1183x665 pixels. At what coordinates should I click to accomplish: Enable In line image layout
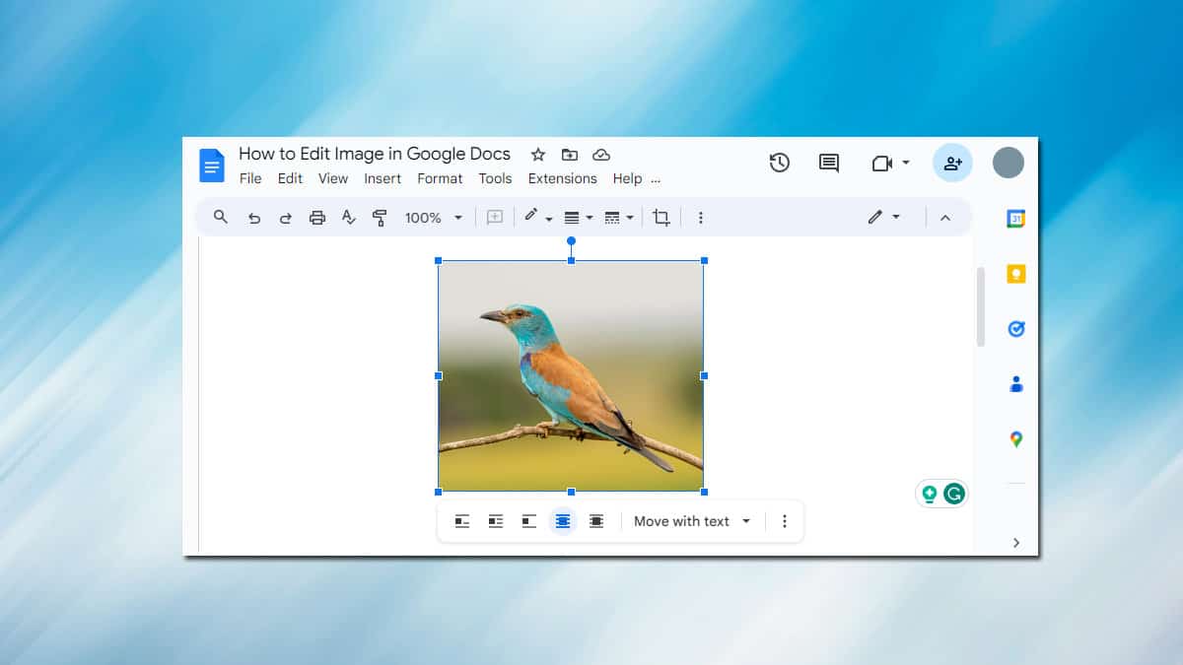click(x=462, y=521)
